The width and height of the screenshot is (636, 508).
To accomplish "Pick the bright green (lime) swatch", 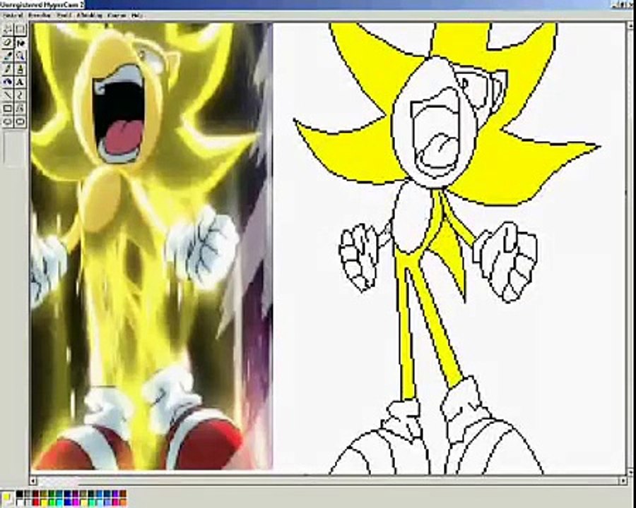I will click(x=52, y=502).
